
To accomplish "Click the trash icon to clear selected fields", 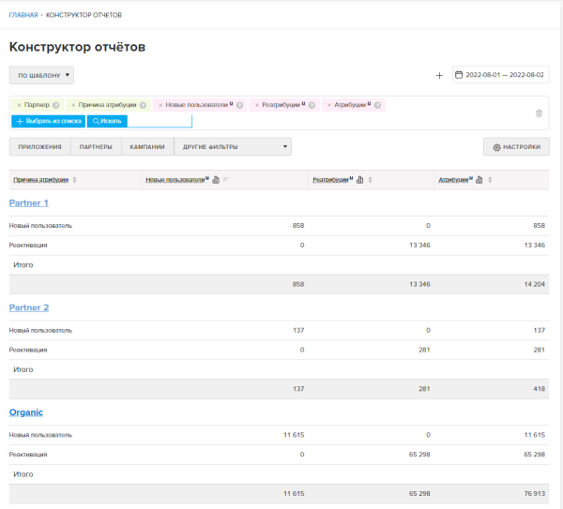I will click(539, 113).
